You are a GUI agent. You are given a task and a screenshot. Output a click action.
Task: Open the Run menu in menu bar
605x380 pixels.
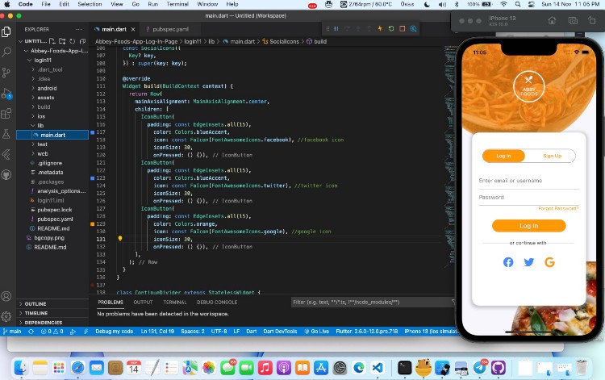coord(152,4)
